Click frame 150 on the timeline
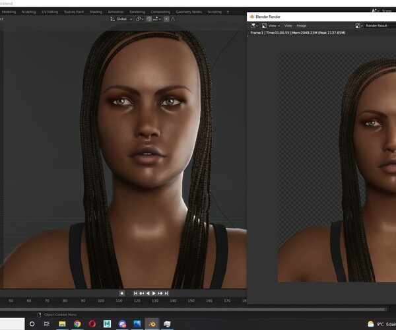The width and height of the screenshot is (396, 330). coord(191,301)
